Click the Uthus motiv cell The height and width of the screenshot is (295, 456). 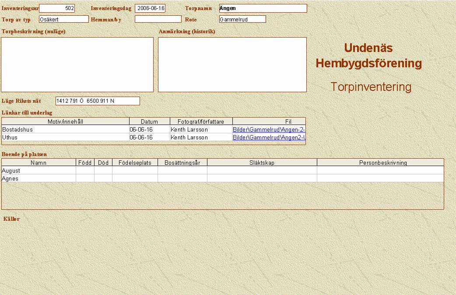pos(65,137)
